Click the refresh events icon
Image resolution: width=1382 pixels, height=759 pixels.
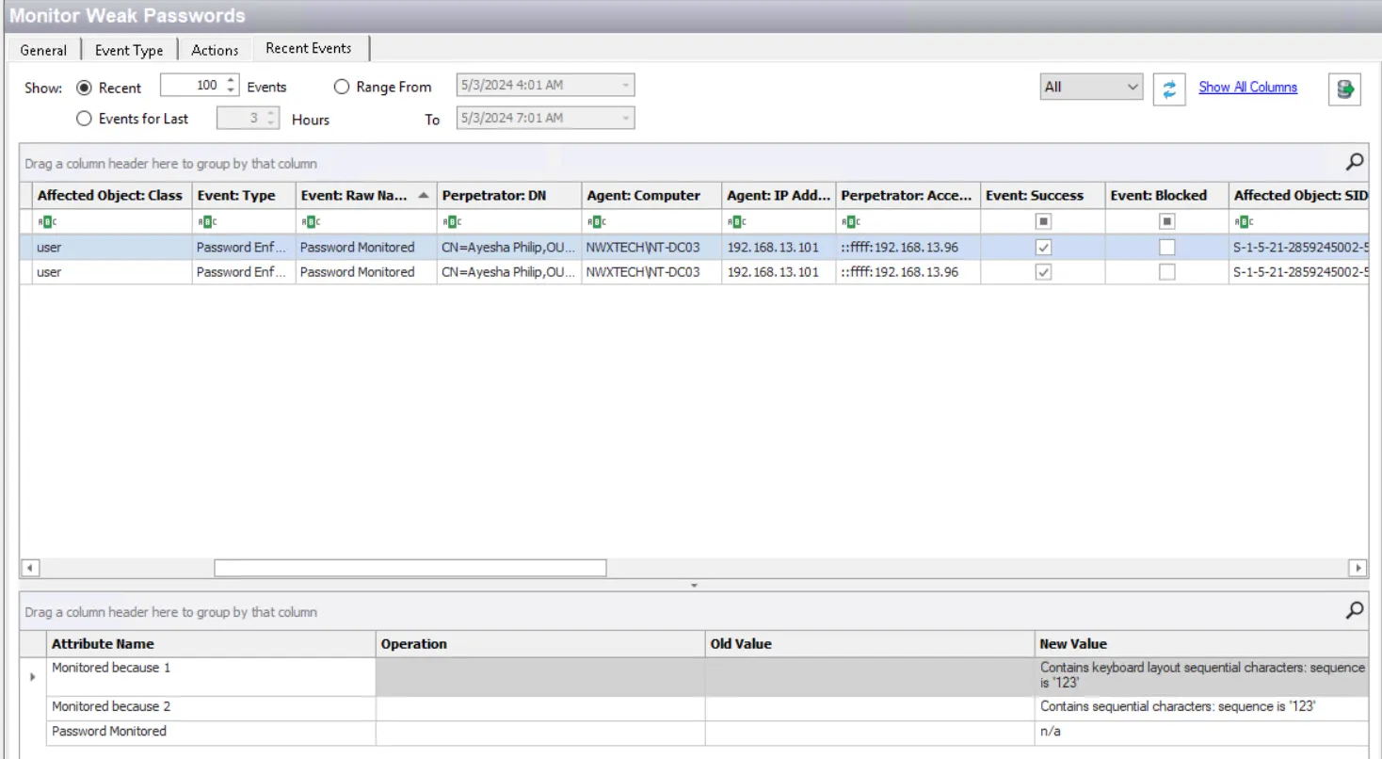[1169, 89]
